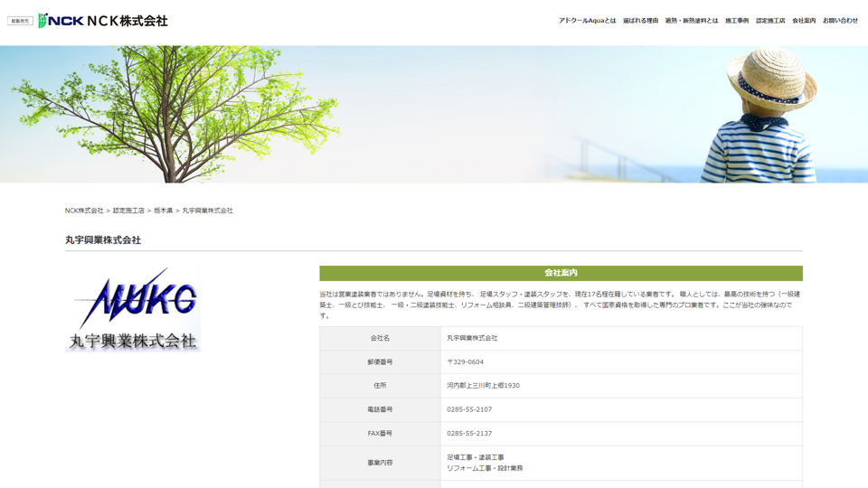This screenshot has height=488, width=868.
Task: Click the phone number 0285-55-2107
Action: [x=469, y=409]
